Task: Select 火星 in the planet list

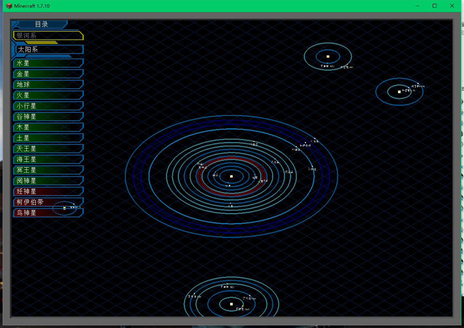Action: 48,95
